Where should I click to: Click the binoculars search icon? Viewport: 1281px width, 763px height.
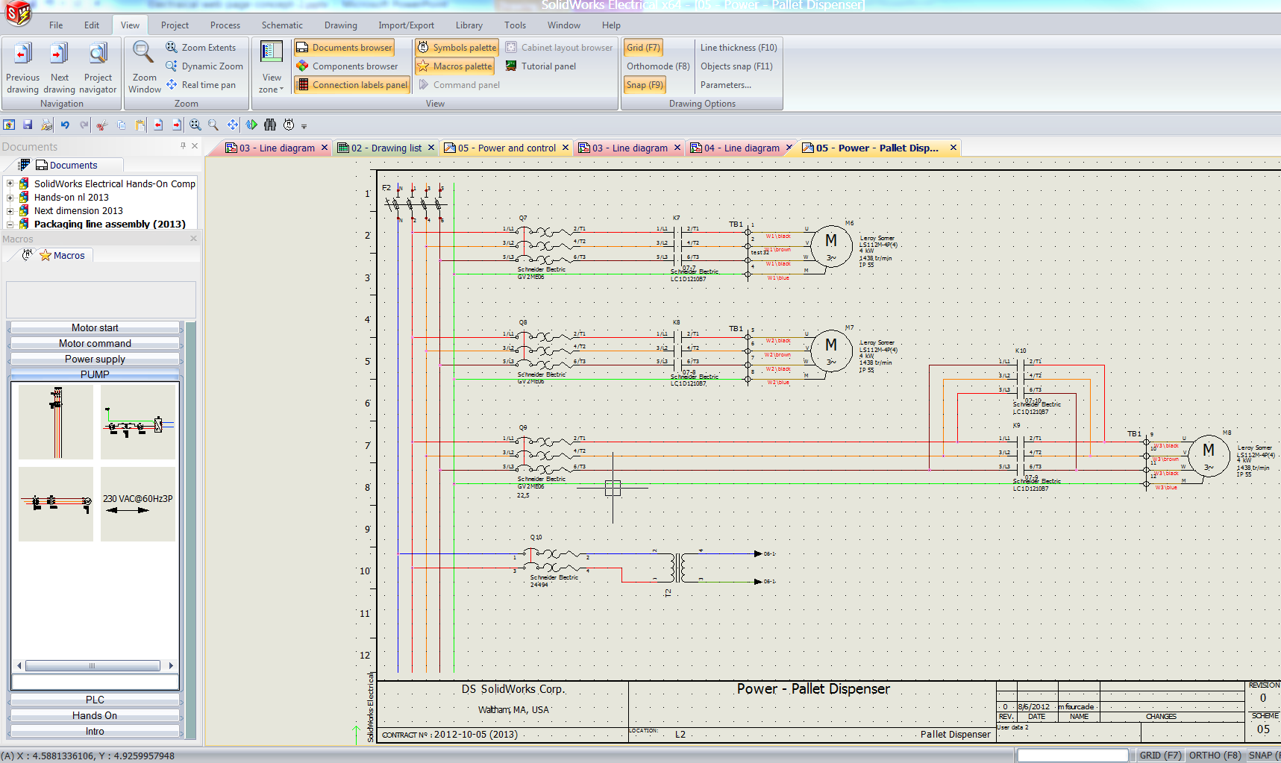270,125
